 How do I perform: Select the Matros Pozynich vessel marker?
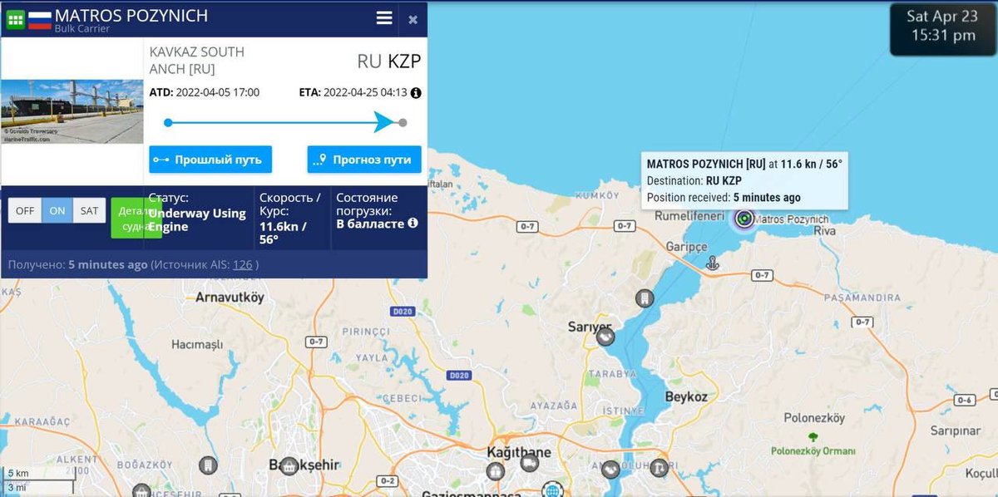pos(744,219)
